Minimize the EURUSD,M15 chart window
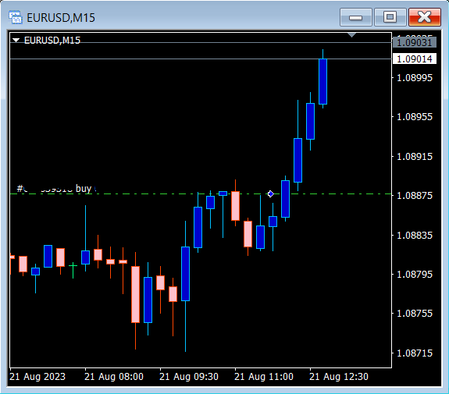 [x=355, y=17]
